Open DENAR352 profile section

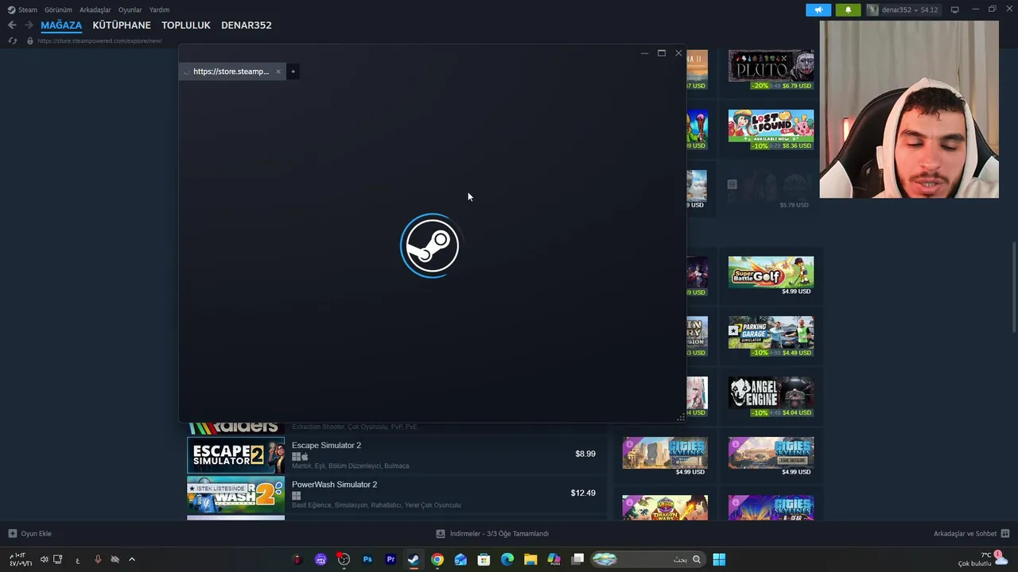(x=247, y=25)
